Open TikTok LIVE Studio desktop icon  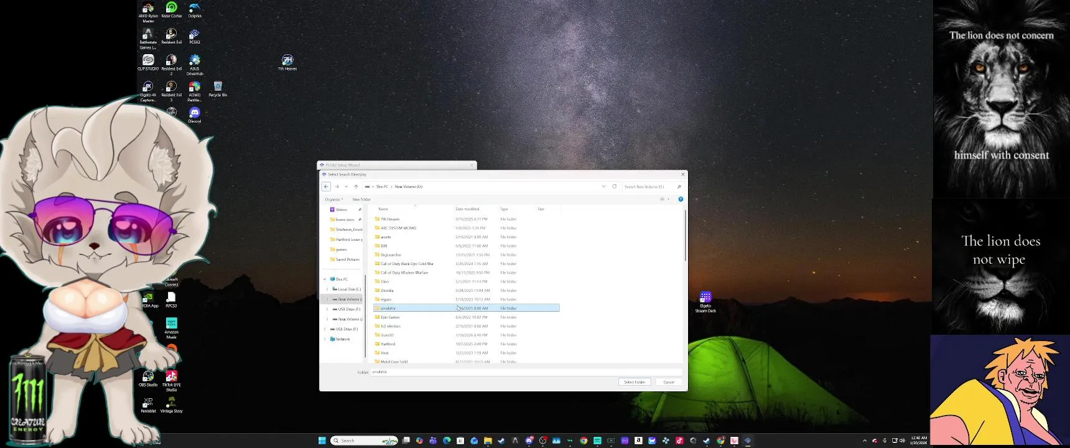coord(172,381)
